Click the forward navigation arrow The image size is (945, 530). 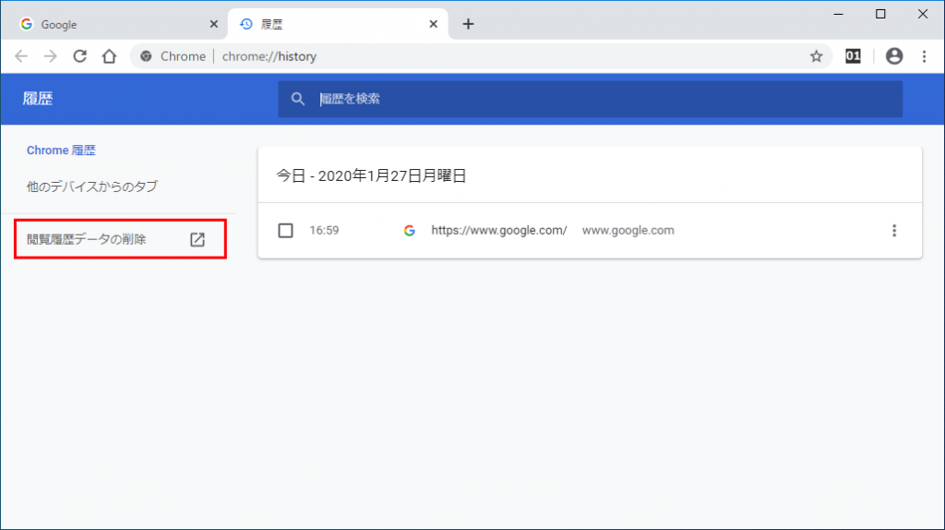tap(51, 56)
